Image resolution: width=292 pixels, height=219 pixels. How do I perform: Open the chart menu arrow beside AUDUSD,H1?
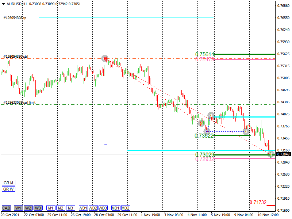(3, 4)
